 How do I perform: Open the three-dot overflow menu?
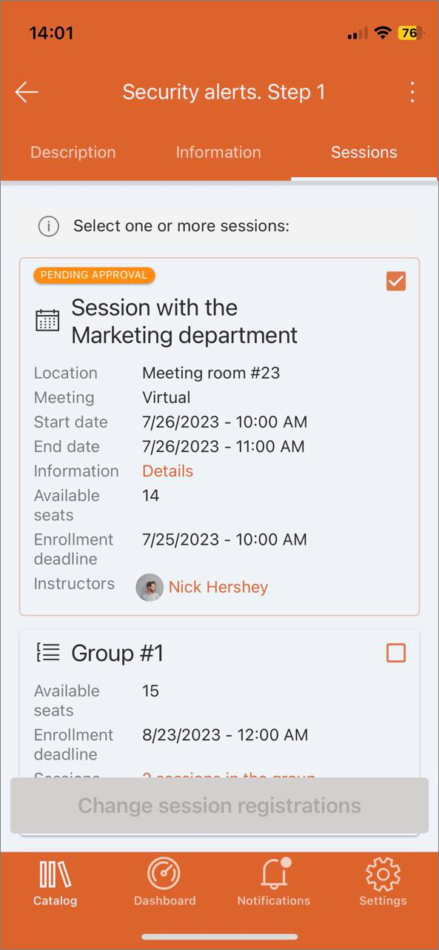coord(412,92)
